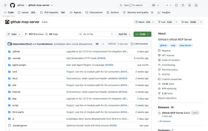Click the pulse icon beside Activity

[x=159, y=74]
